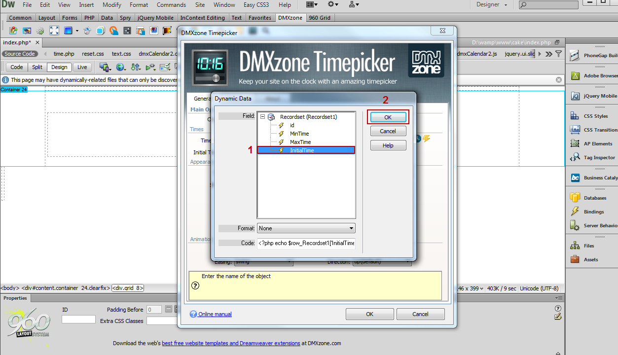Image resolution: width=618 pixels, height=355 pixels.
Task: Switch to Design view
Action: click(x=59, y=67)
